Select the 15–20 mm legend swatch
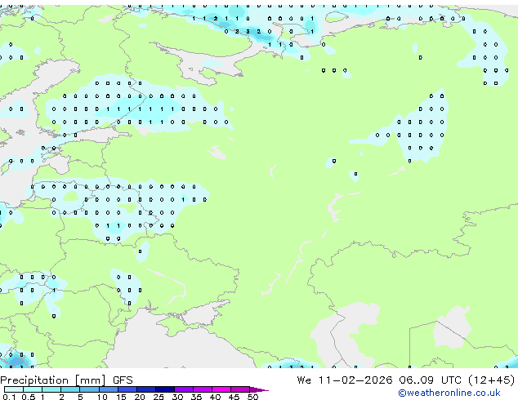518x400 pixels. 127,389
